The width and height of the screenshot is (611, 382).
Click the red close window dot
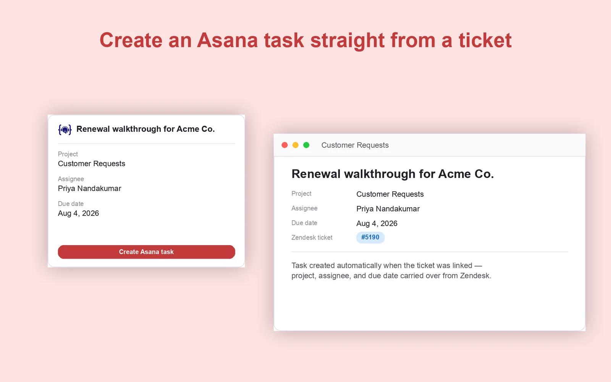[x=284, y=145]
